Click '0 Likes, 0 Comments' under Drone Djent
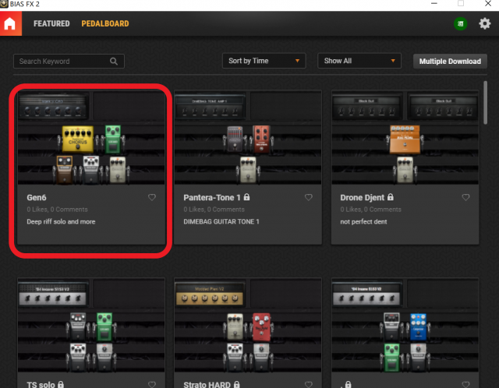 point(371,210)
